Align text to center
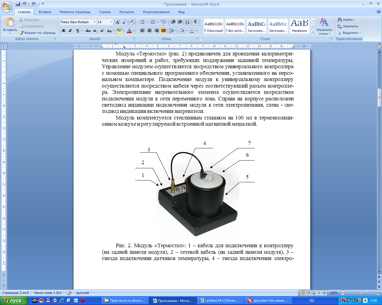Viewport: 382px width, 305px height. coord(150,30)
